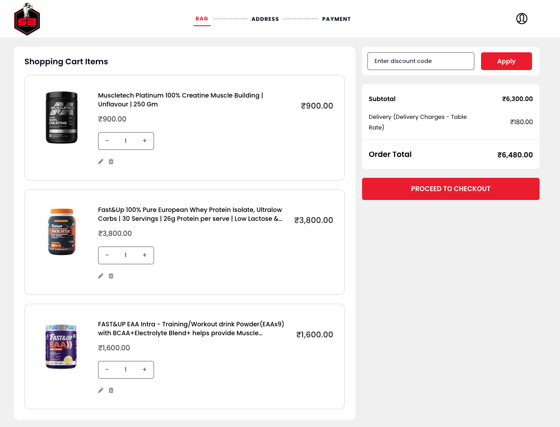Go to the ADDRESS checkout step

coord(265,19)
